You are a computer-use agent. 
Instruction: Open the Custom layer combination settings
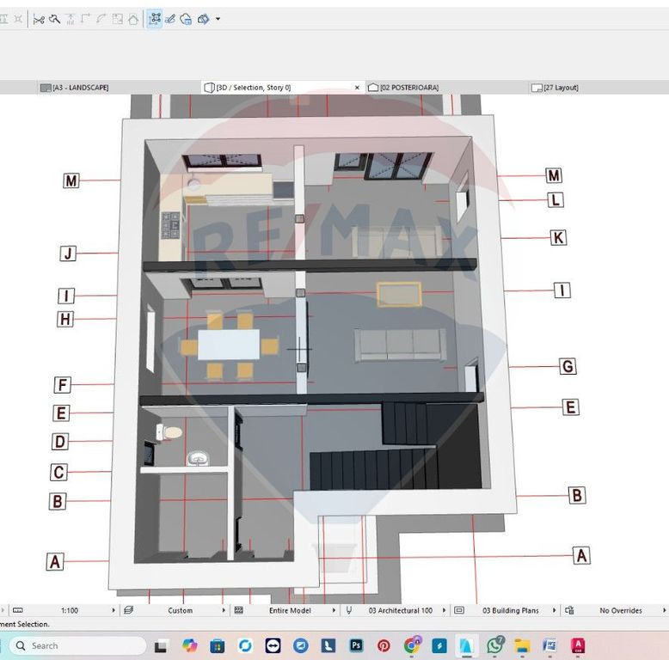(180, 610)
